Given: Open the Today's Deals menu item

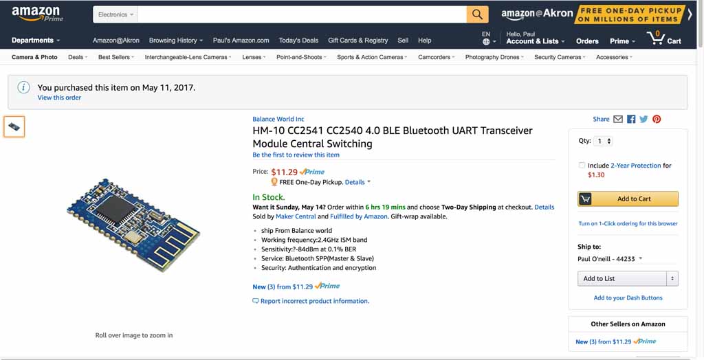Looking at the screenshot, I should coord(298,41).
